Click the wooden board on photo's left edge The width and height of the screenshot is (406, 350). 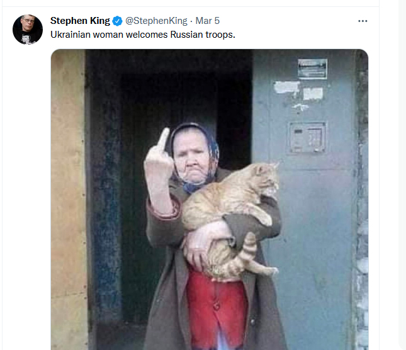click(x=68, y=189)
